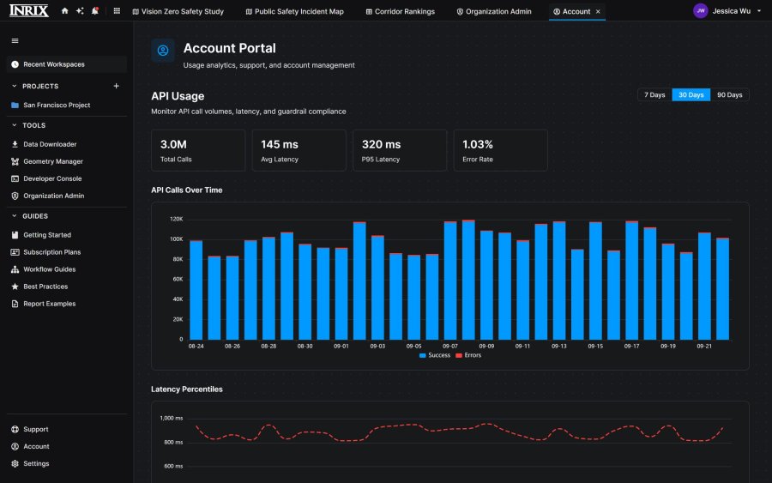Click the Data Downloader download icon
This screenshot has width=772, height=483.
click(15, 144)
